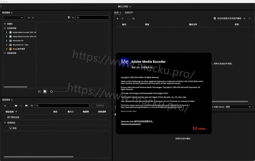Click the 目标速率 column header
Viewport: 255px width, 161px height.
(x=102, y=112)
